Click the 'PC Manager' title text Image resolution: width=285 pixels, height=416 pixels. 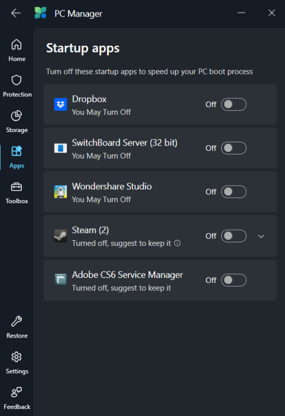coord(78,14)
